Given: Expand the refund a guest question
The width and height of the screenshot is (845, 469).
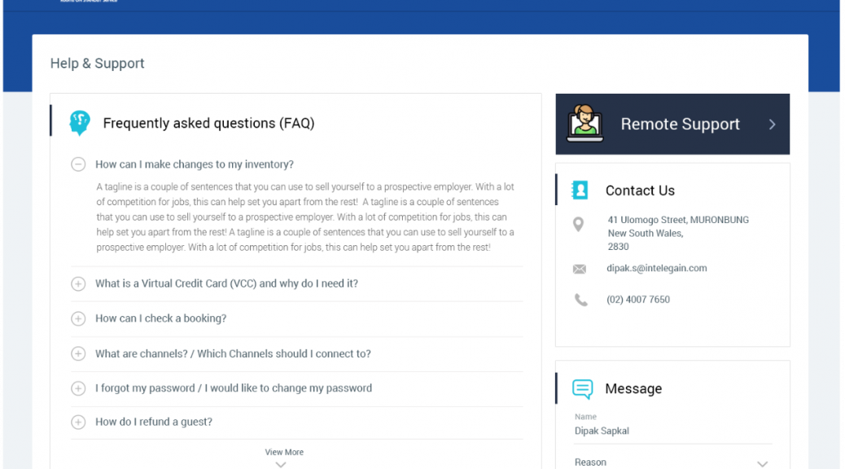Looking at the screenshot, I should click(x=78, y=422).
